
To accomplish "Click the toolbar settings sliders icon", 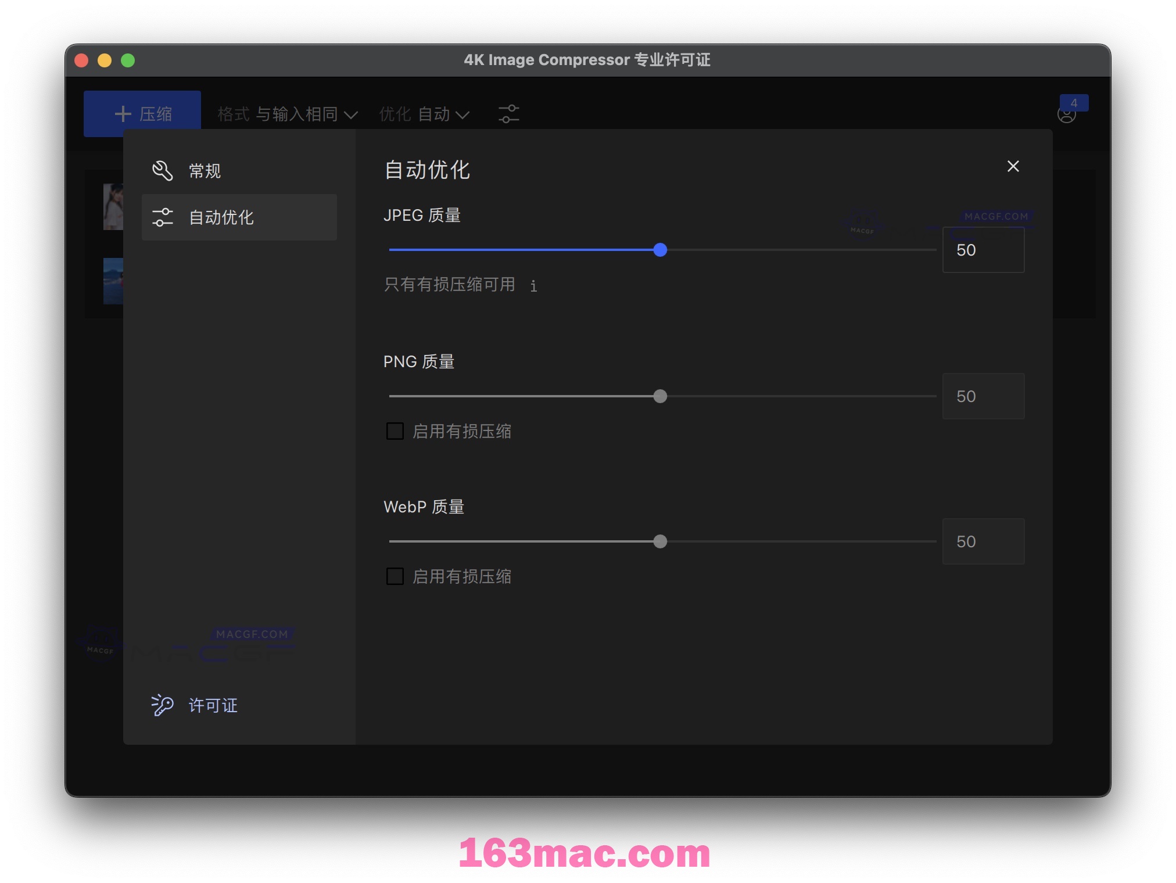I will (509, 114).
